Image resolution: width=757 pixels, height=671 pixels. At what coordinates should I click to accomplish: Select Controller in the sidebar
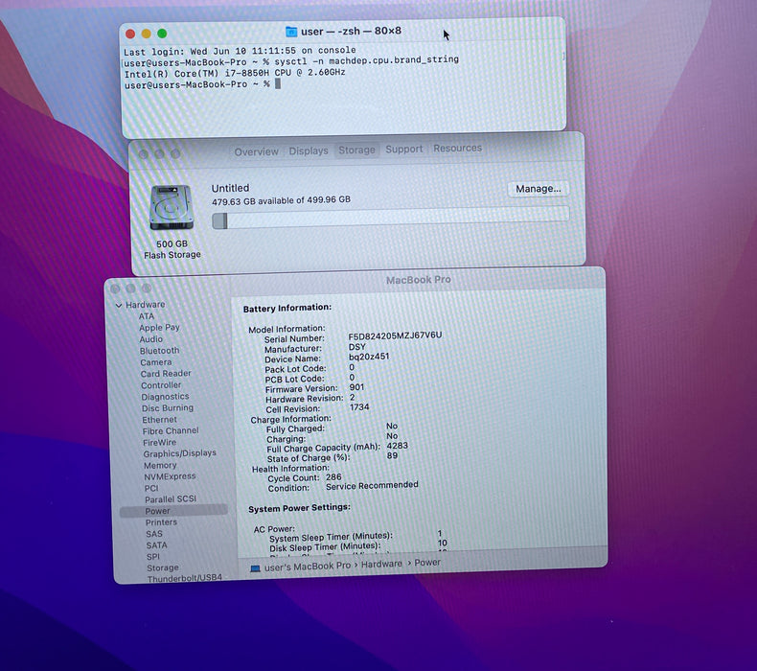[x=161, y=385]
